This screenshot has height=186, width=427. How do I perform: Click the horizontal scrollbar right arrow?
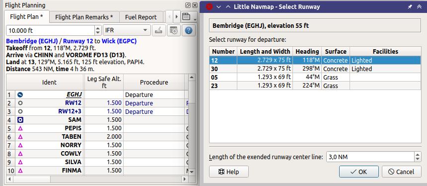185,179
